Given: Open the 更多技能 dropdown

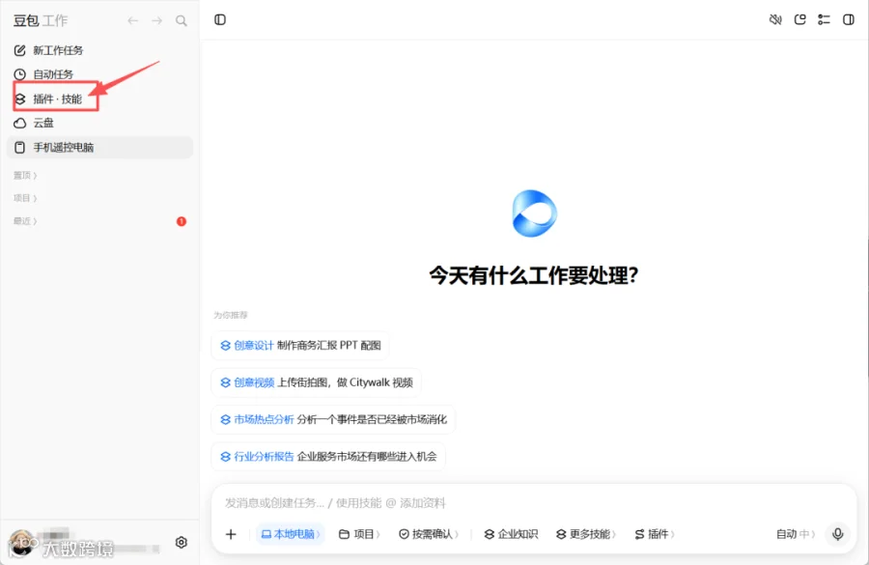Looking at the screenshot, I should click(586, 534).
